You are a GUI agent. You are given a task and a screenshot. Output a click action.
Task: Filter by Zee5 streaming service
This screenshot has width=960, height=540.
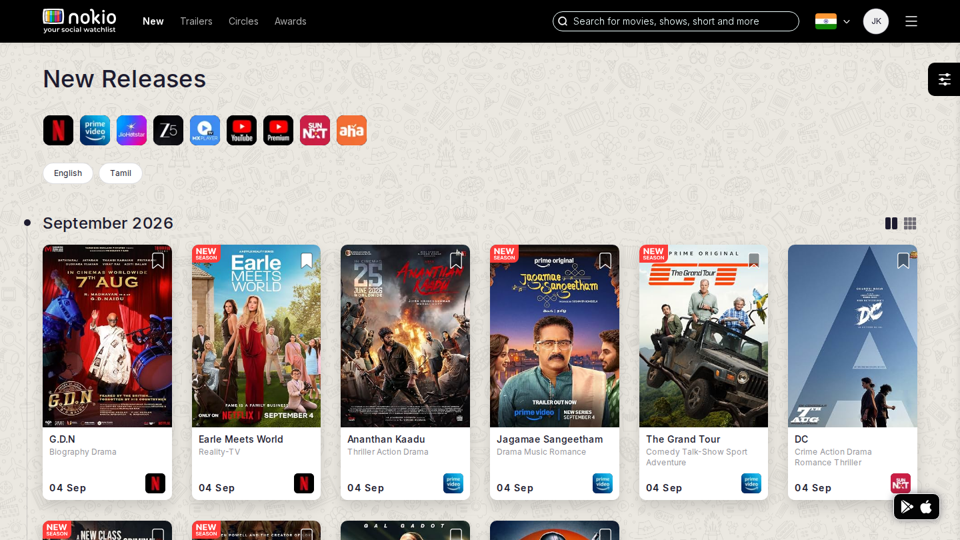coord(168,130)
